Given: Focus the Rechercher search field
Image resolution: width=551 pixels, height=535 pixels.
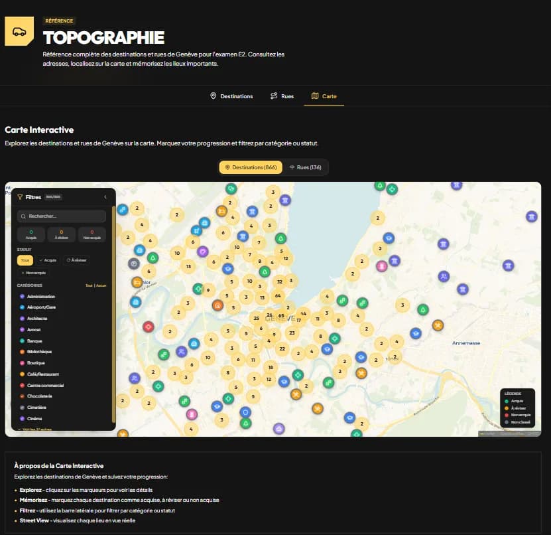Looking at the screenshot, I should 62,216.
